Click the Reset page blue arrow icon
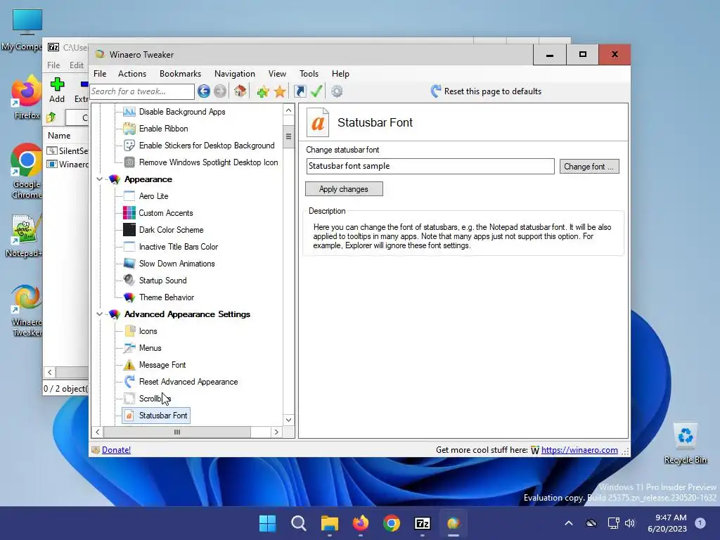720x540 pixels. point(436,91)
